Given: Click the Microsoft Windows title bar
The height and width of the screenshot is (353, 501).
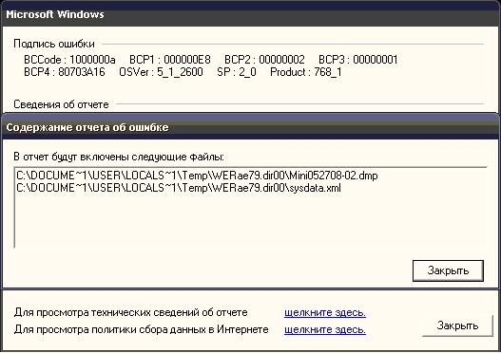Looking at the screenshot, I should point(251,14).
